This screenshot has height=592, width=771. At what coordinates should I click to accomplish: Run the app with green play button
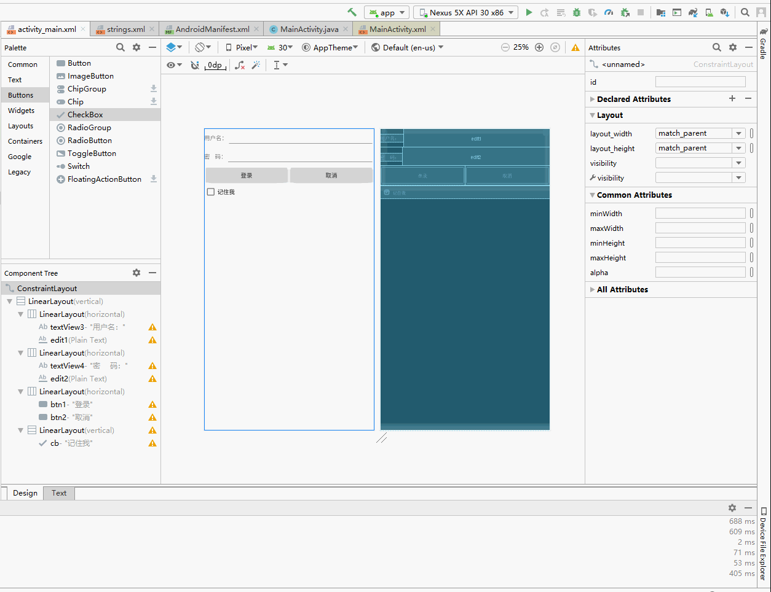(529, 12)
